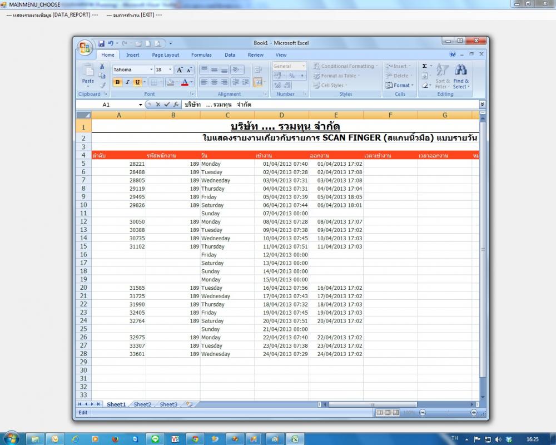Click EXIT menu in MAINMENU_CHOOSE window
Viewport: 556px width, 445px height.
tap(135, 15)
